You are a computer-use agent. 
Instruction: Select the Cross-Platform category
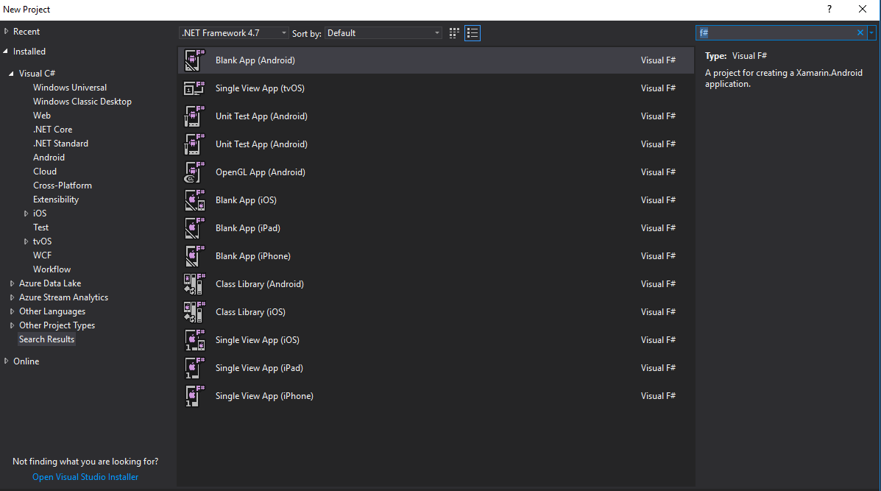click(63, 186)
